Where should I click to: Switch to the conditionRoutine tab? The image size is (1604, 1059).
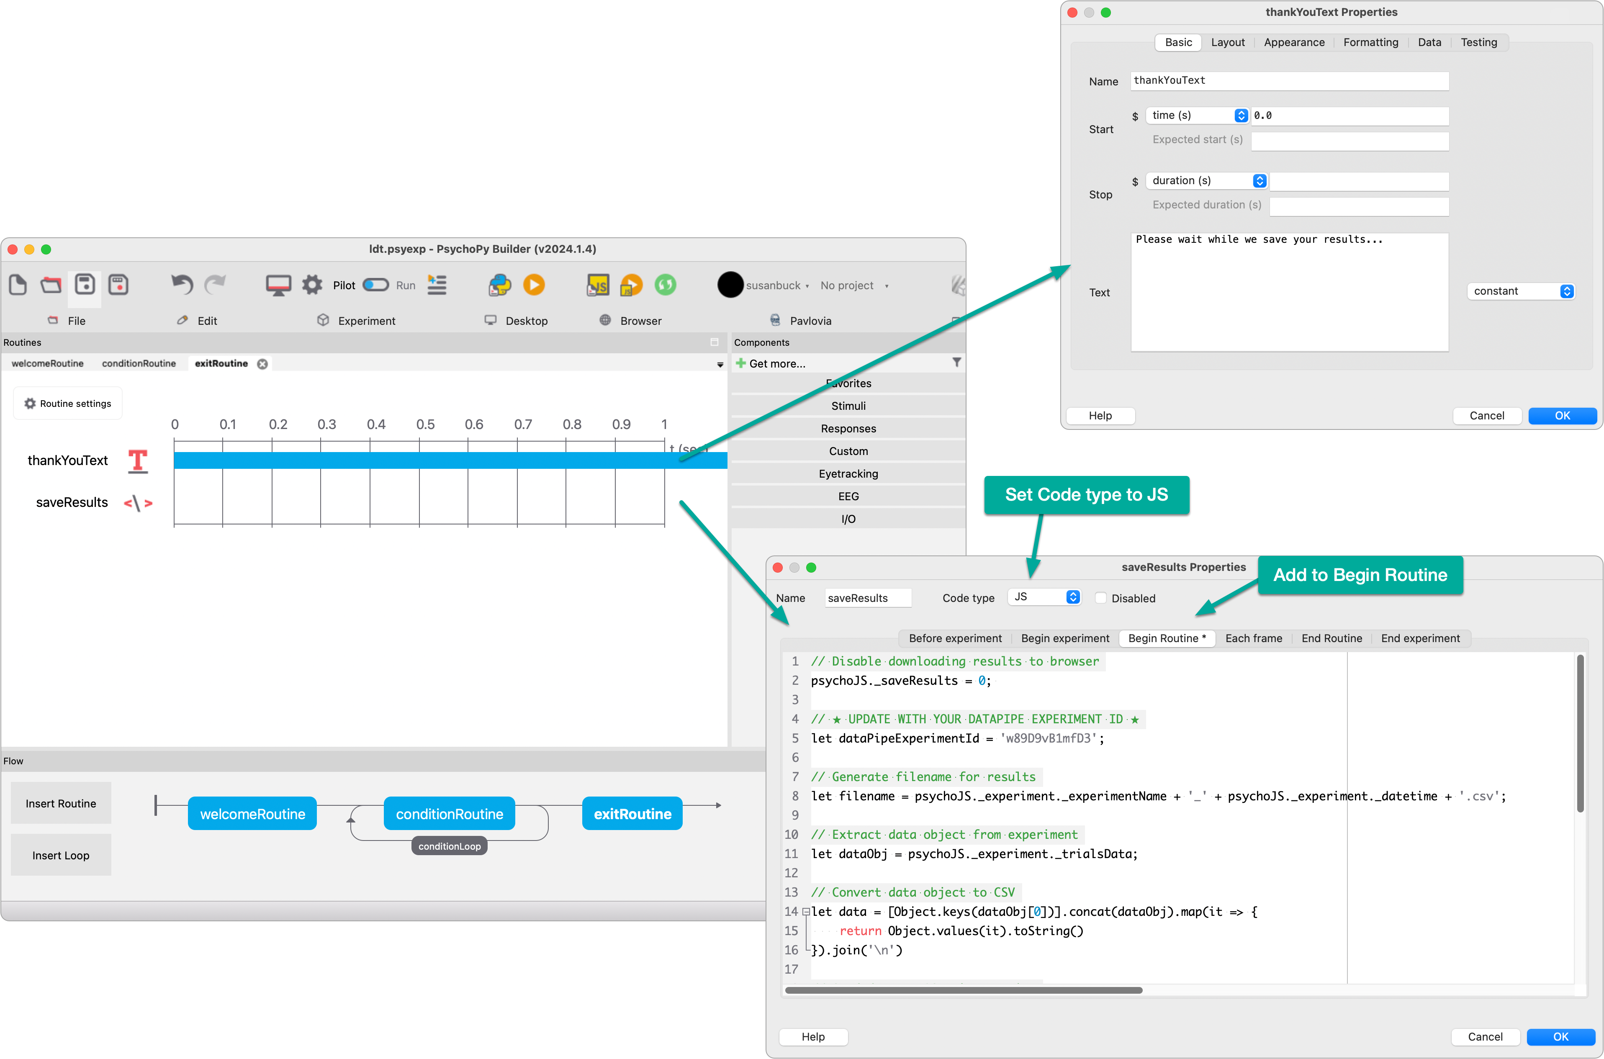point(139,363)
